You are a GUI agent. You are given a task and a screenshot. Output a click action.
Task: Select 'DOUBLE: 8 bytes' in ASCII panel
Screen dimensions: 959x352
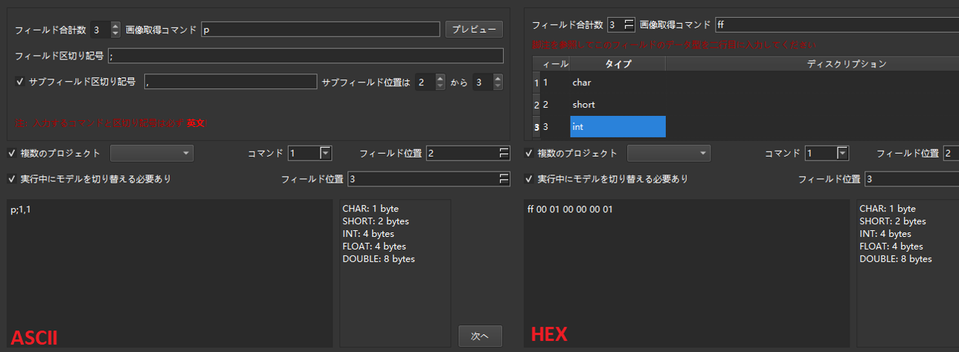(379, 259)
